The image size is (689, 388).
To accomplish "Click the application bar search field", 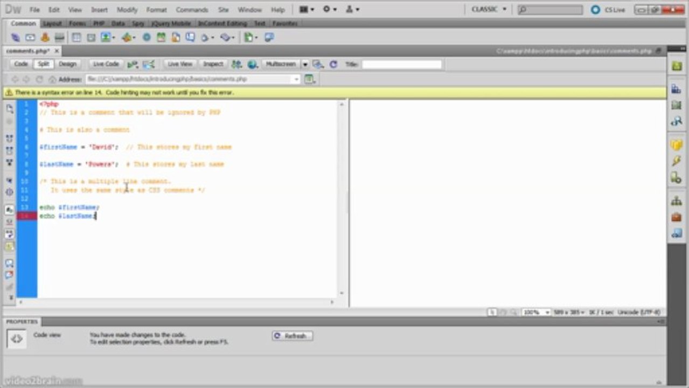I will 550,10.
